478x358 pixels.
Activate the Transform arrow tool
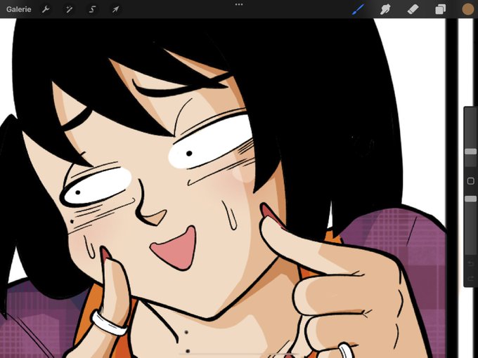point(115,9)
